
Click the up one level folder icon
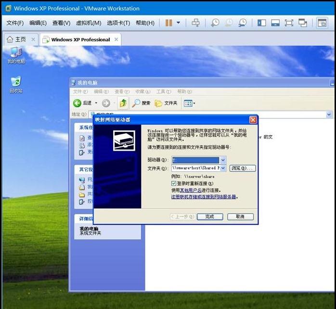pyautogui.click(x=123, y=103)
